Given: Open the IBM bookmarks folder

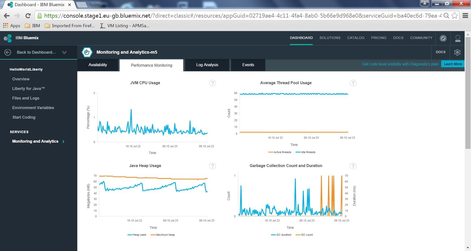Looking at the screenshot, I should tap(32, 26).
